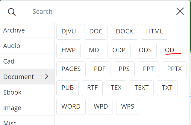Screen dimensions: 191x125
Task: Choose the ODT format
Action: [171, 50]
